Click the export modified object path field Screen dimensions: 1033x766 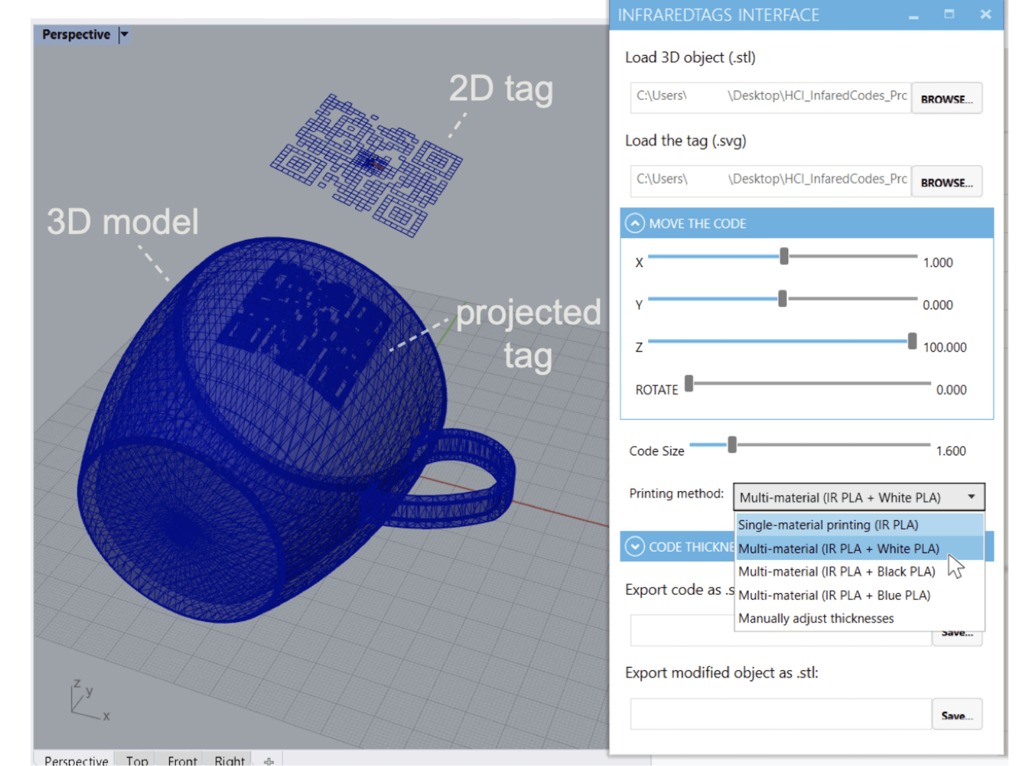(x=780, y=714)
